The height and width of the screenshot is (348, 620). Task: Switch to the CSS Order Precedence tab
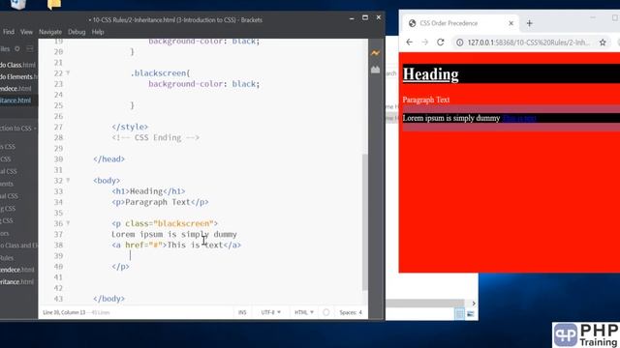pos(461,23)
